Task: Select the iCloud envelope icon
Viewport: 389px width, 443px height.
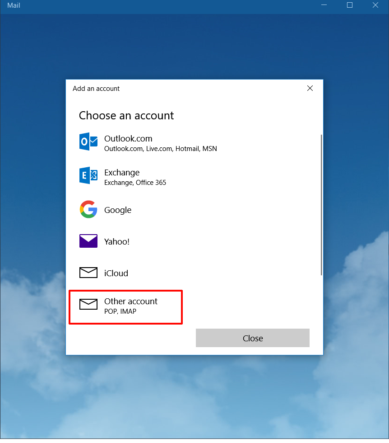Action: point(88,273)
